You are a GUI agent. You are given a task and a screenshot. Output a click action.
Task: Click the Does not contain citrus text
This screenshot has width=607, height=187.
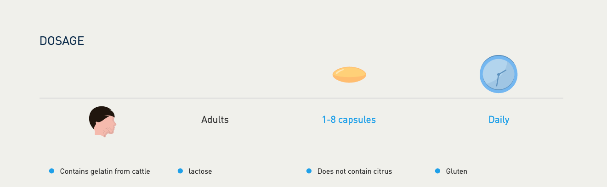[355, 171]
